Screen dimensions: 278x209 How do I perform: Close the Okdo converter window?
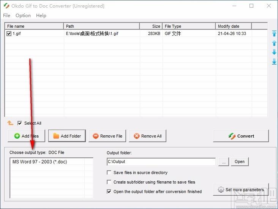269,6
